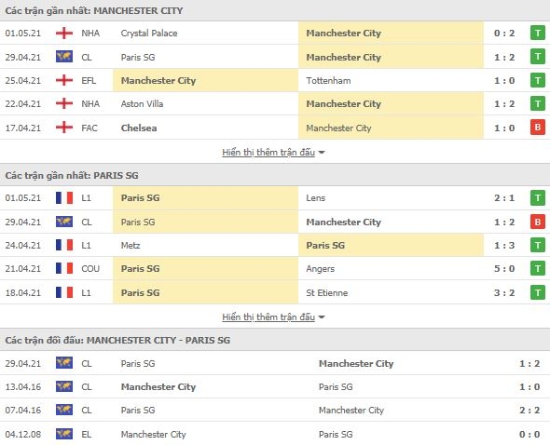The height and width of the screenshot is (445, 550).
Task: Expand more Paris SG matches link
Action: click(268, 317)
